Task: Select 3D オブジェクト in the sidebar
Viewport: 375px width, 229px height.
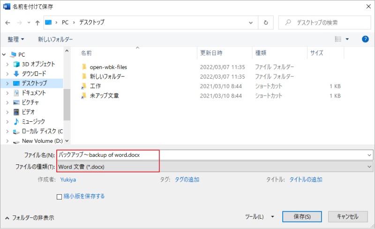Action: [38, 64]
